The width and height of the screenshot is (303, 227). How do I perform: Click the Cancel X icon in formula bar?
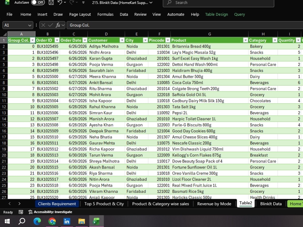pyautogui.click(x=43, y=25)
